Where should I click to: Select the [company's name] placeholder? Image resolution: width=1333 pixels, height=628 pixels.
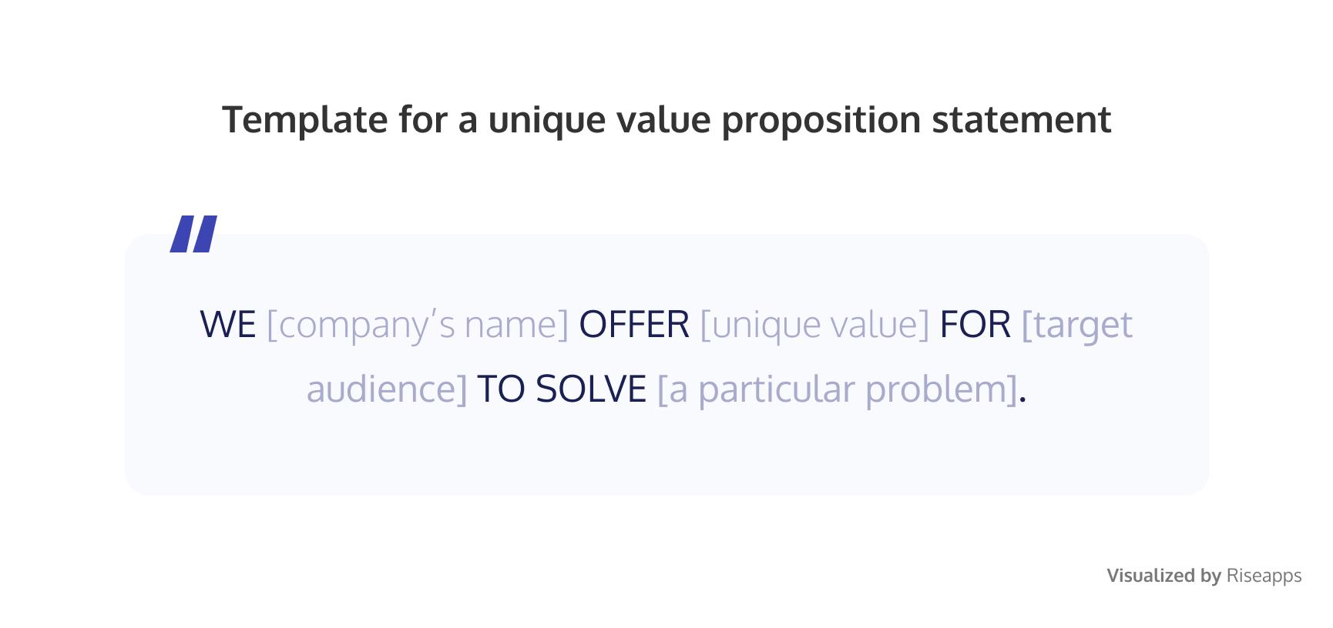coord(417,325)
